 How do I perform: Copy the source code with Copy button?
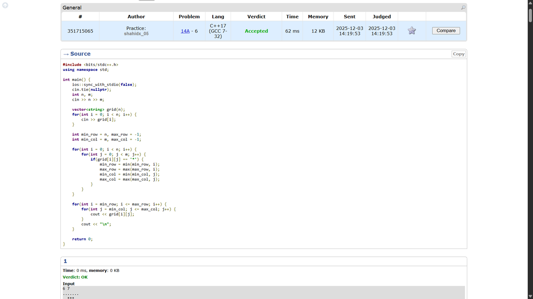458,54
